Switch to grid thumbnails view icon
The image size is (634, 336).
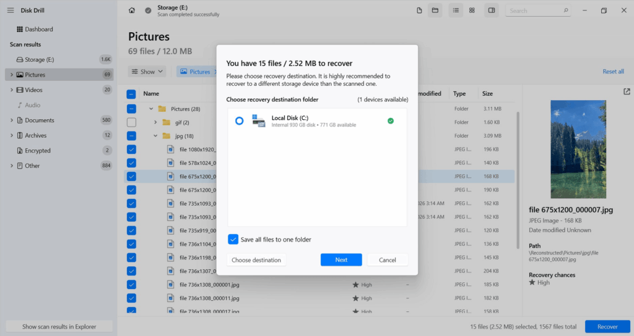pos(472,10)
